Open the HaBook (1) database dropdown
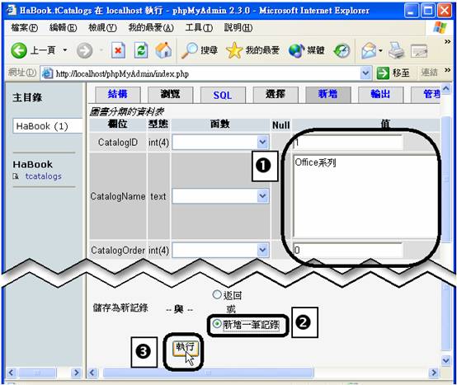This screenshot has height=385, width=457. click(x=48, y=126)
